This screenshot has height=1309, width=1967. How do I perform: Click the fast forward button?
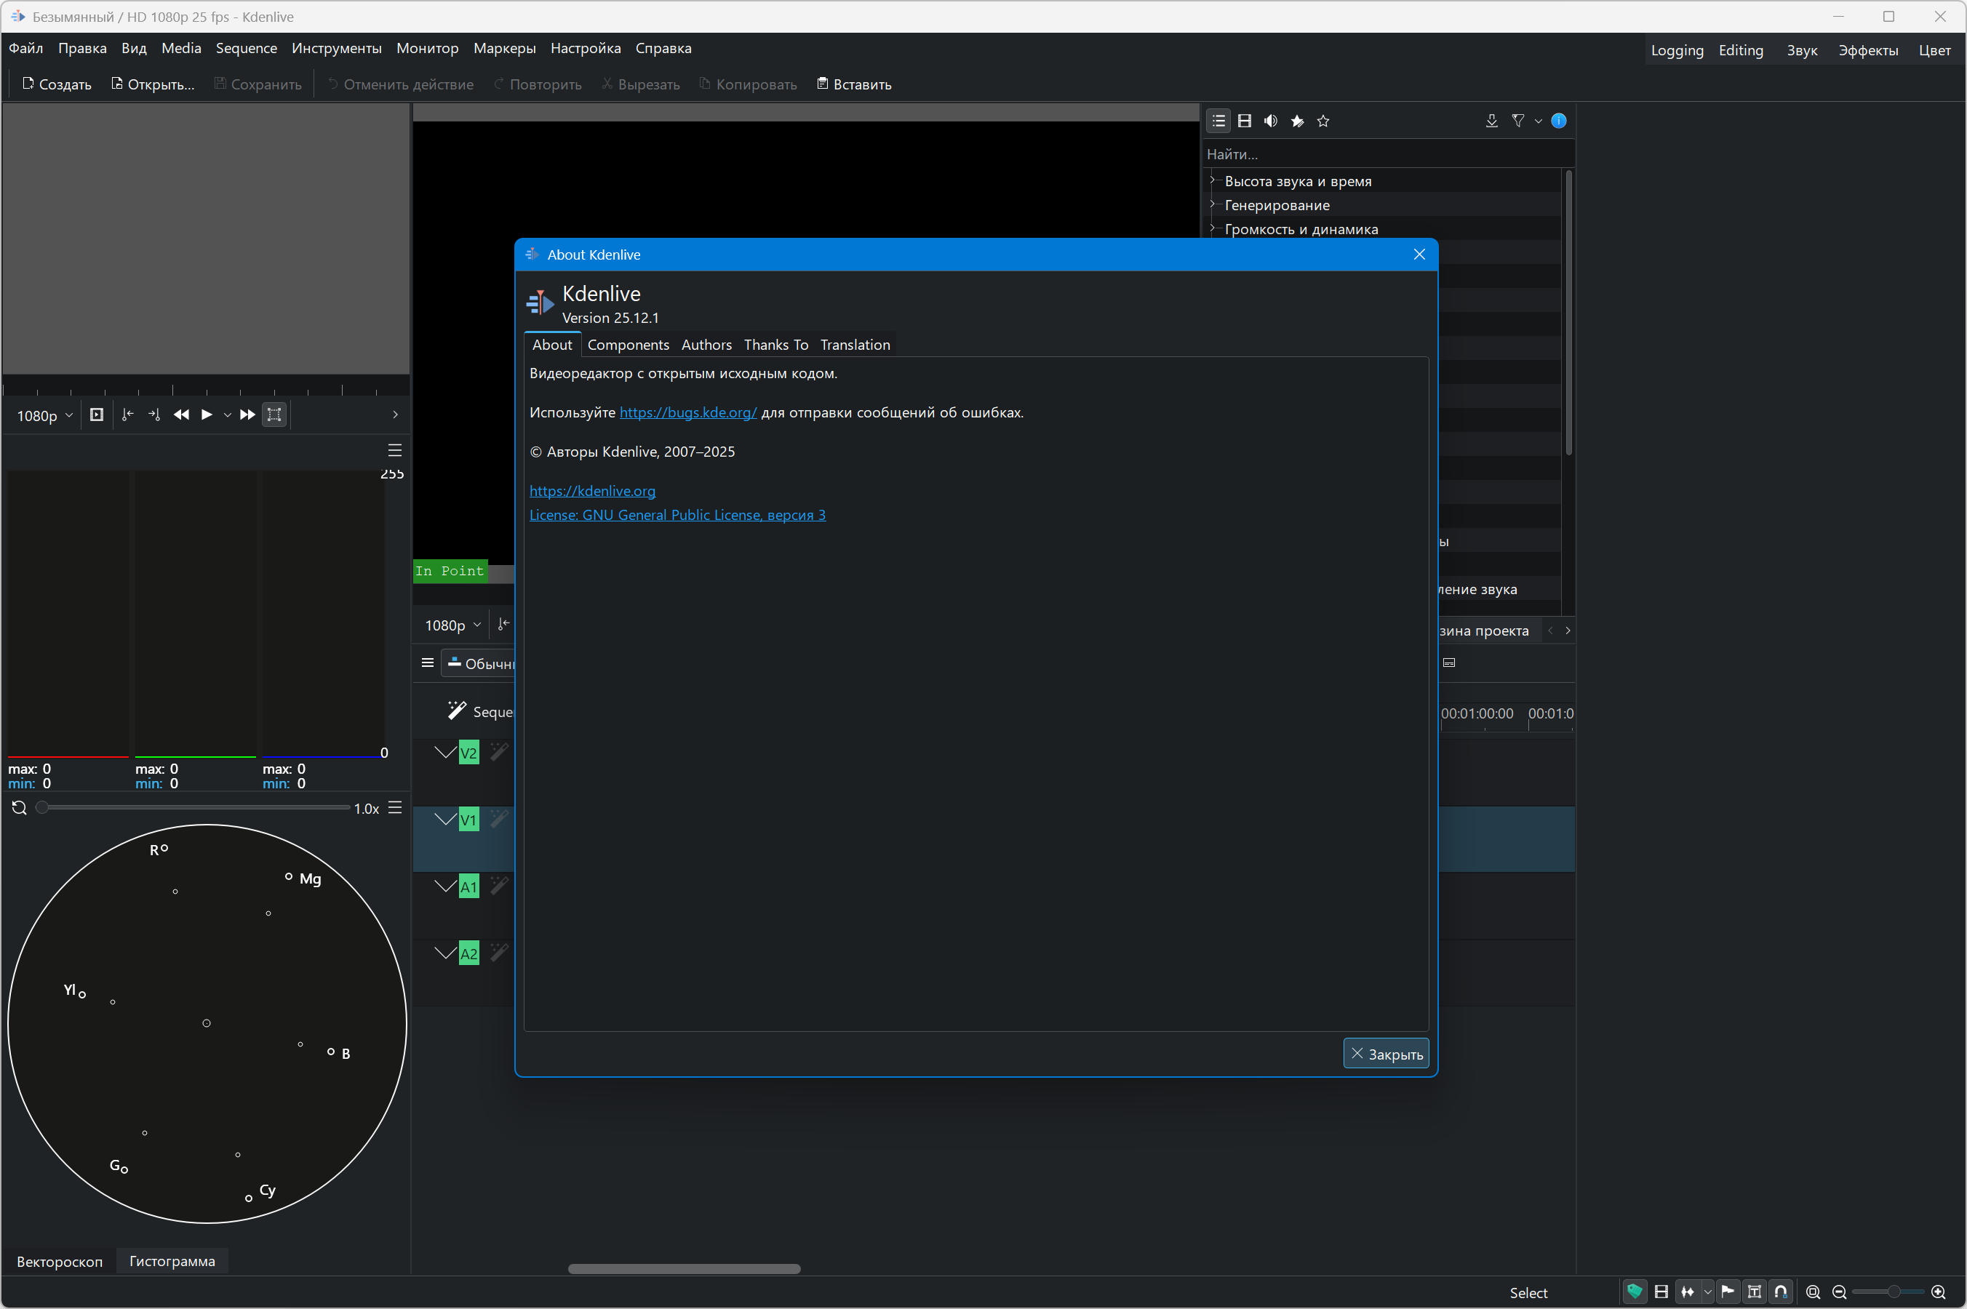point(247,415)
